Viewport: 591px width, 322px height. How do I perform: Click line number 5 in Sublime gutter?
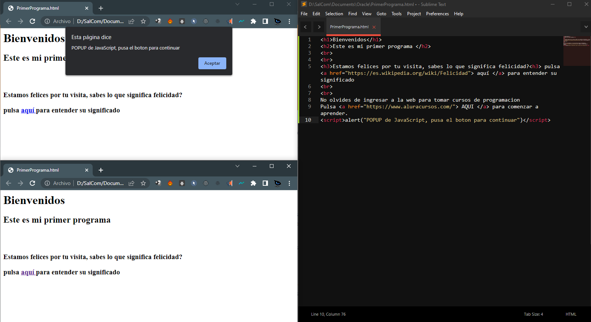pyautogui.click(x=309, y=66)
